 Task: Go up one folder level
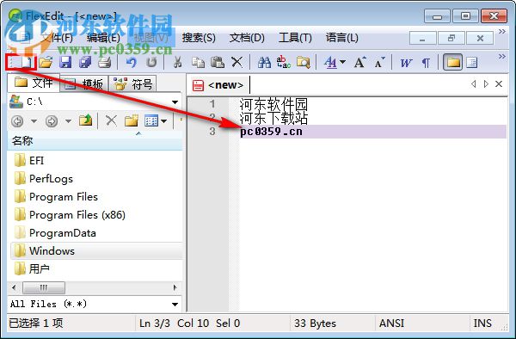[85, 120]
